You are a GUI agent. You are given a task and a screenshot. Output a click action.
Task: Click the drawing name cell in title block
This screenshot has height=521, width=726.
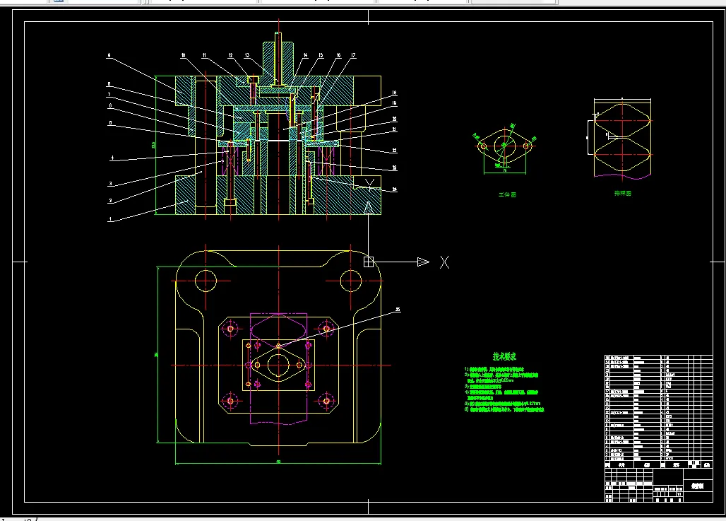pos(698,486)
